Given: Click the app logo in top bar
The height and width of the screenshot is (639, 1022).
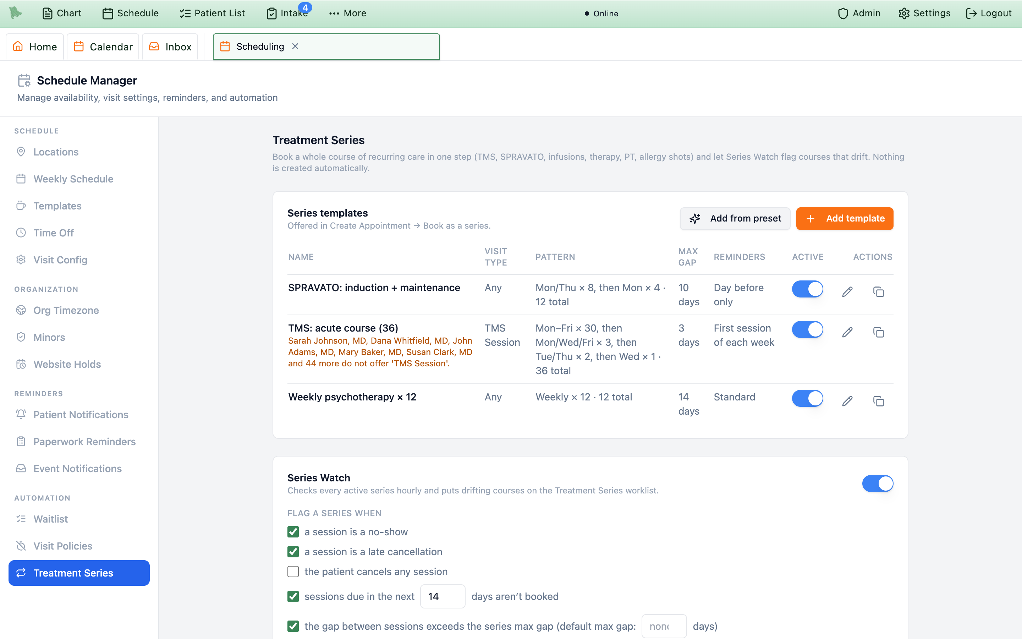Looking at the screenshot, I should [x=16, y=13].
